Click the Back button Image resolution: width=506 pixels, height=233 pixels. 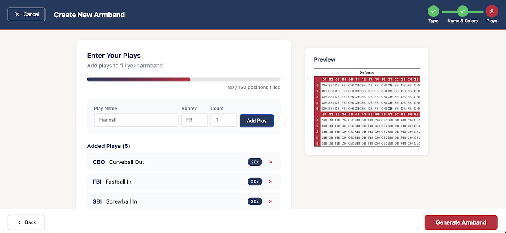[x=26, y=222]
